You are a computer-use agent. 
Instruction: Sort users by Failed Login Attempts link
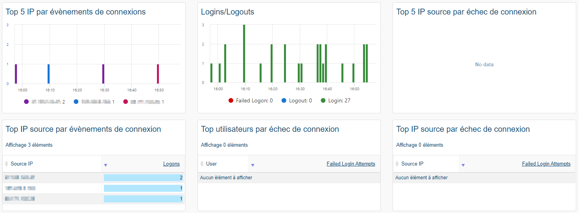(350, 164)
